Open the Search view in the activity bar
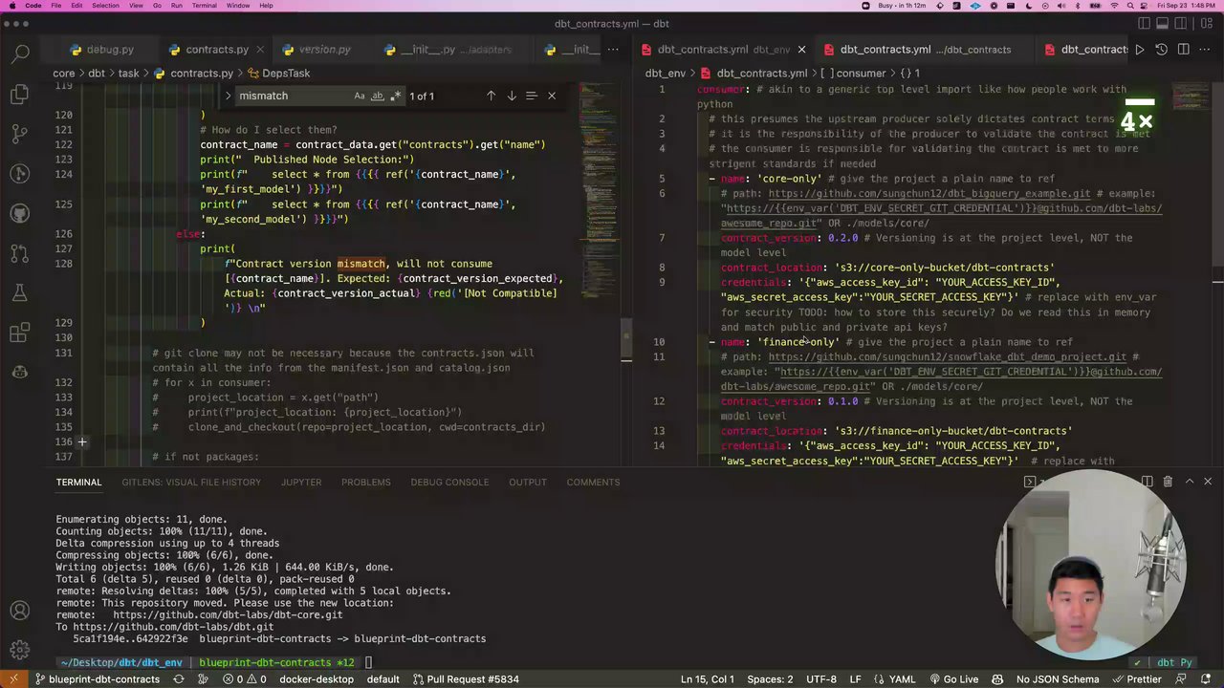Image resolution: width=1224 pixels, height=688 pixels. (x=20, y=54)
